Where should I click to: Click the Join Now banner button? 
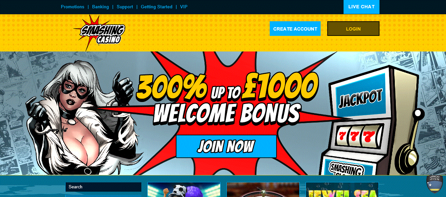pos(226,146)
